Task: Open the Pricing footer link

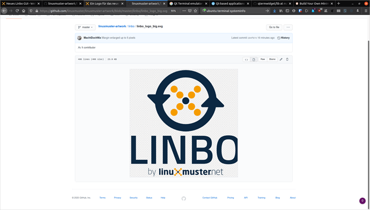Action: 230,198
